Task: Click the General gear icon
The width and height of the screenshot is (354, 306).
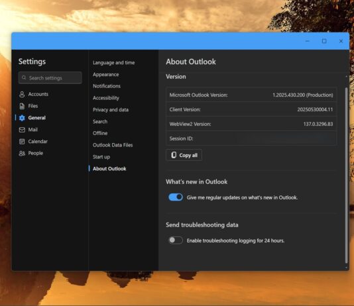Action: (x=22, y=118)
